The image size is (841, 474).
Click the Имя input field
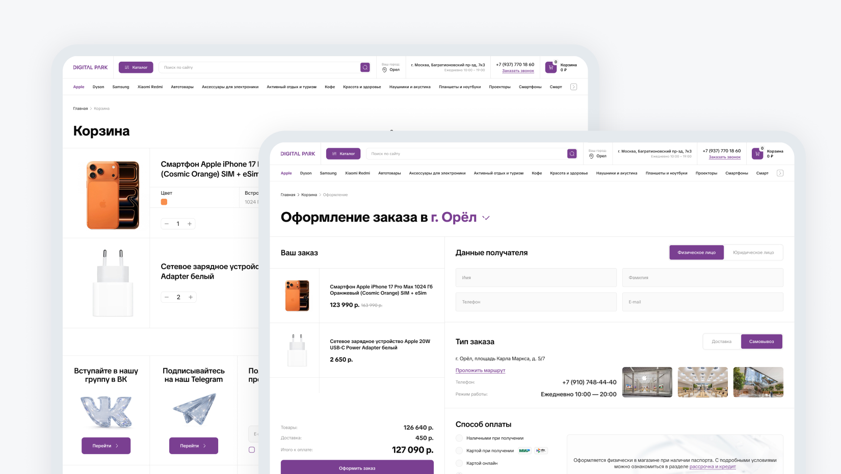coord(536,277)
